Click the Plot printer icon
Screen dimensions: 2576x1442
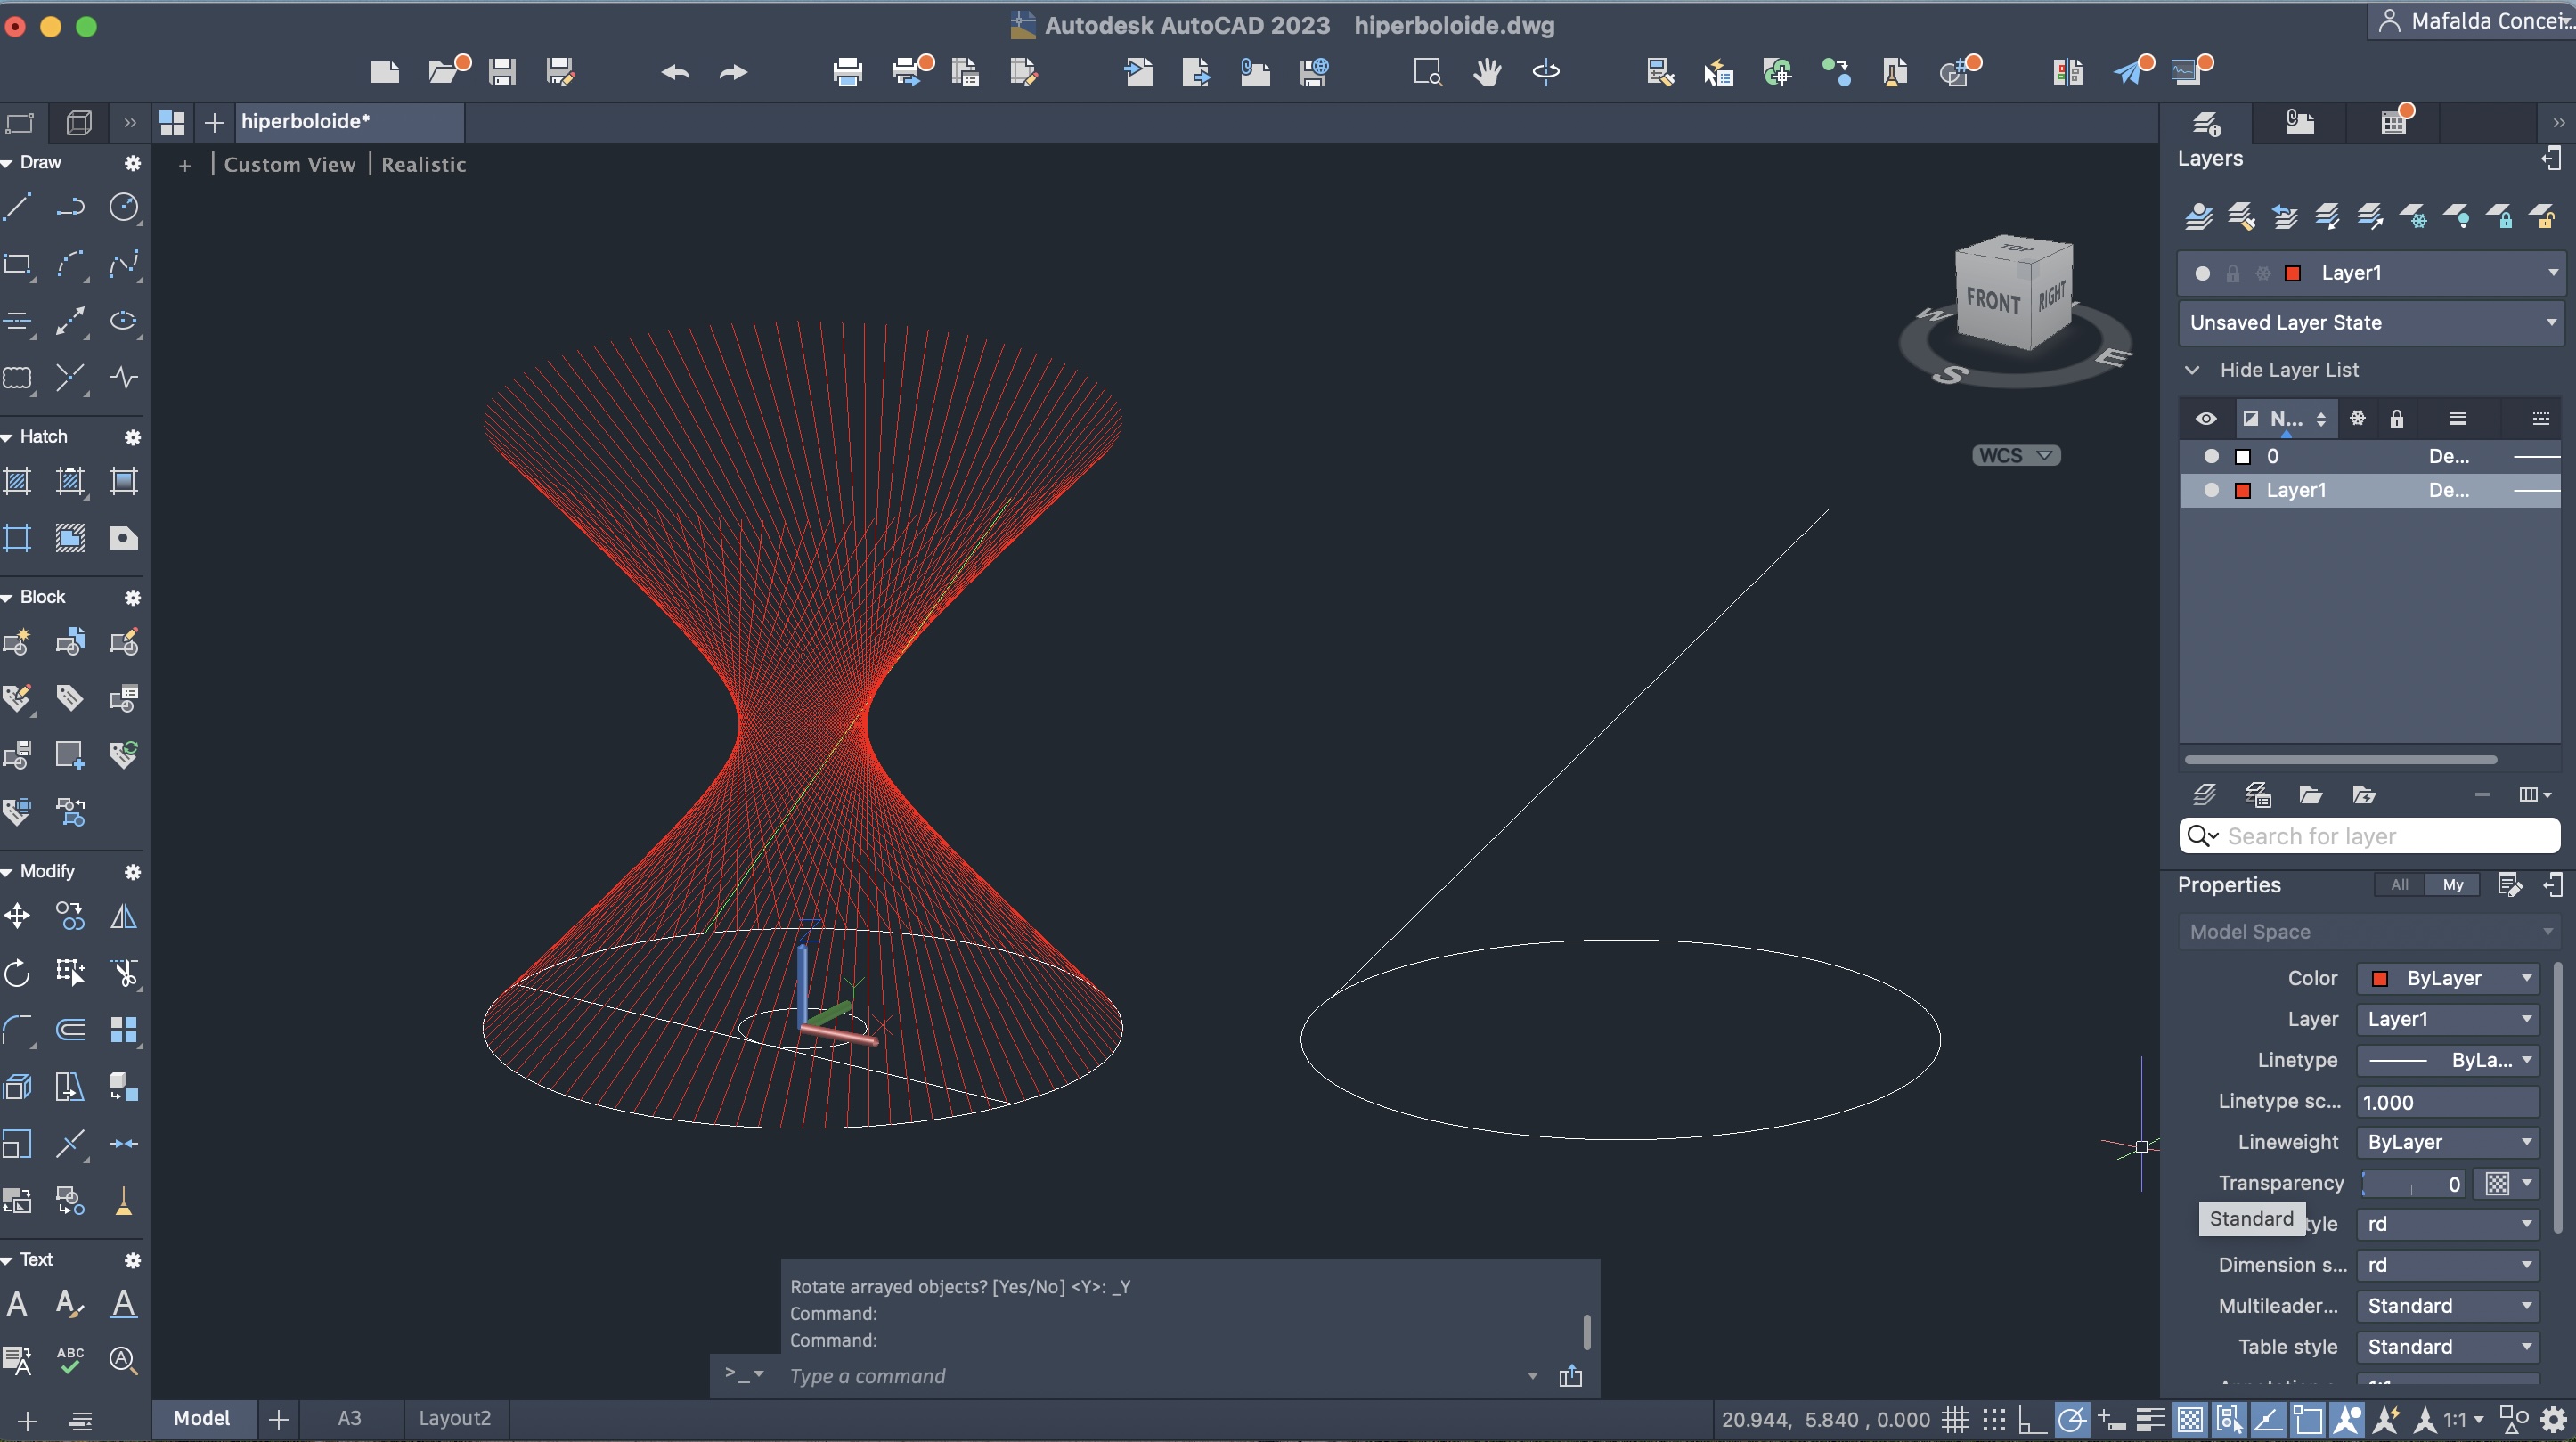847,72
